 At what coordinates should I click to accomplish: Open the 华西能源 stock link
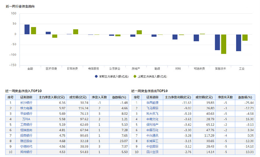pos(152,103)
